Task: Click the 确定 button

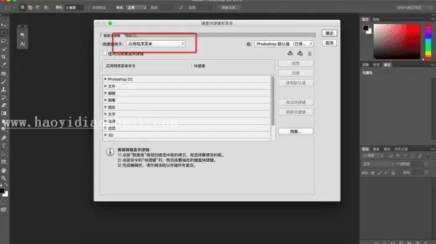Action: pos(329,33)
